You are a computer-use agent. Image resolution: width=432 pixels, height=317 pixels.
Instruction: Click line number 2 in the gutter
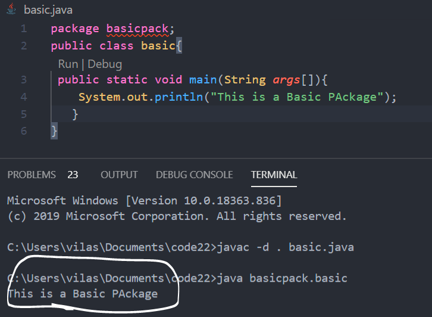(24, 46)
